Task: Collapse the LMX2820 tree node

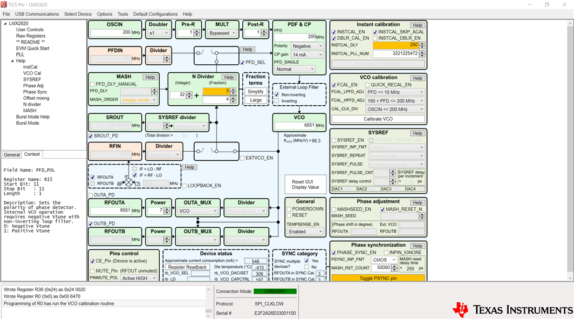Action: (5, 23)
